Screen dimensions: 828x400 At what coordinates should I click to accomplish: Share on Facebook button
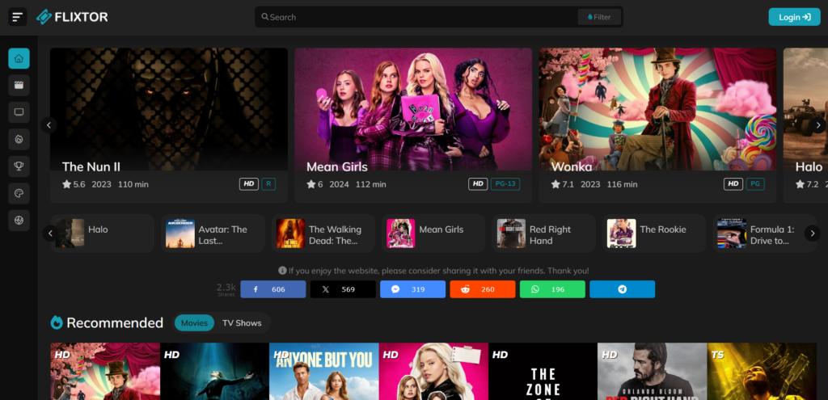click(x=273, y=289)
